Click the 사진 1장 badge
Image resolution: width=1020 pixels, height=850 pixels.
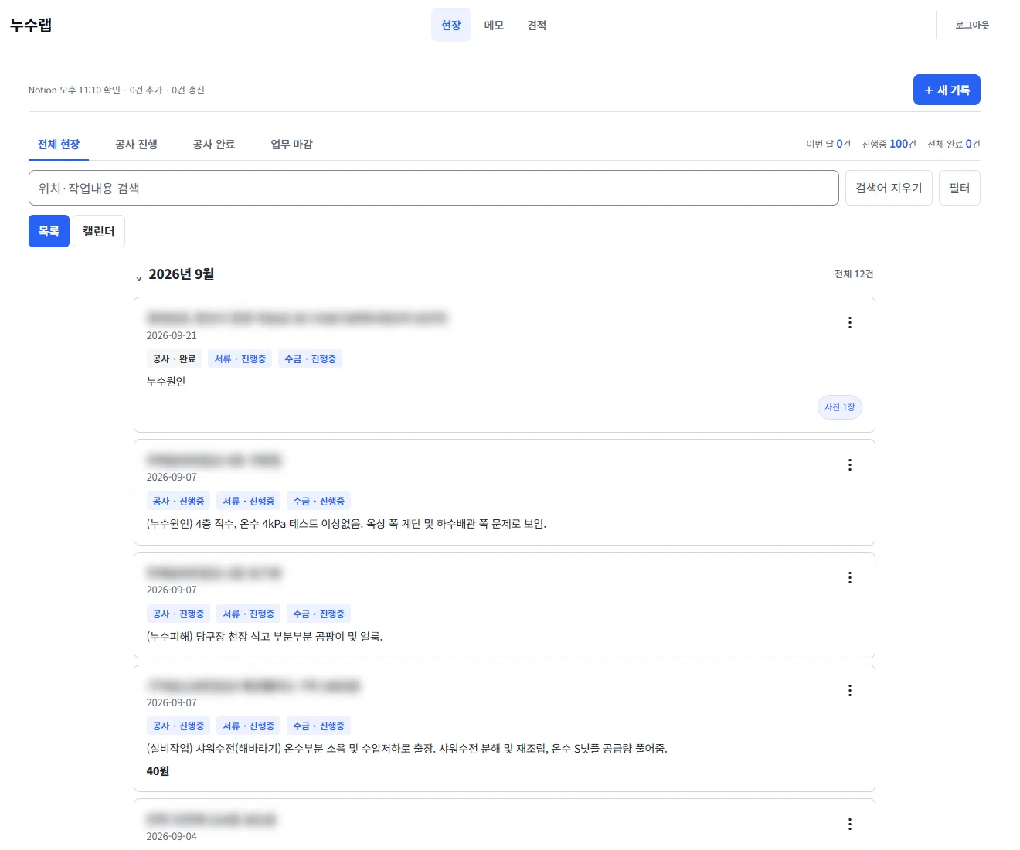840,407
